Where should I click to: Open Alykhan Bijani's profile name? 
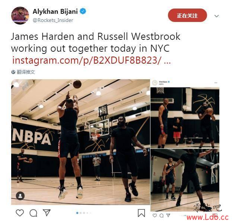(x=55, y=12)
